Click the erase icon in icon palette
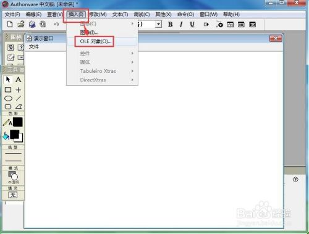This screenshot has width=309, height=234. pyautogui.click(x=11, y=57)
